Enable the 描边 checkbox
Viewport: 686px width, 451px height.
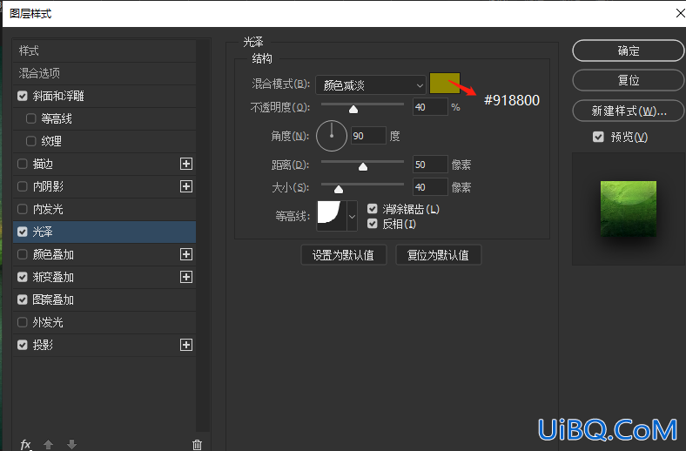pyautogui.click(x=23, y=164)
